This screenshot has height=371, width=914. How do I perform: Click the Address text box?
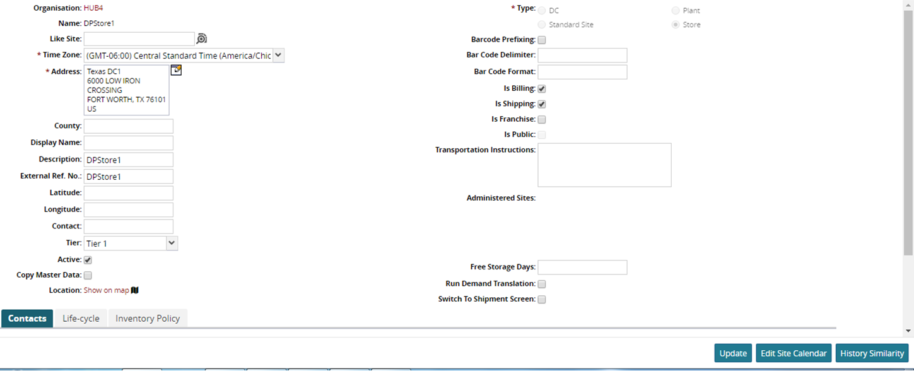pos(127,90)
